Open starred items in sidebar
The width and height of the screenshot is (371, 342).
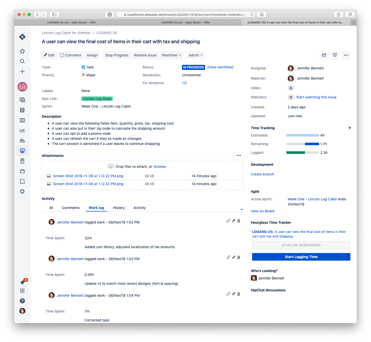[22, 51]
